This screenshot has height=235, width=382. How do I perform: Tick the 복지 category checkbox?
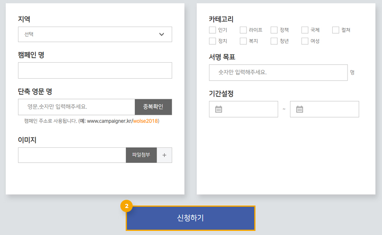[x=243, y=41]
